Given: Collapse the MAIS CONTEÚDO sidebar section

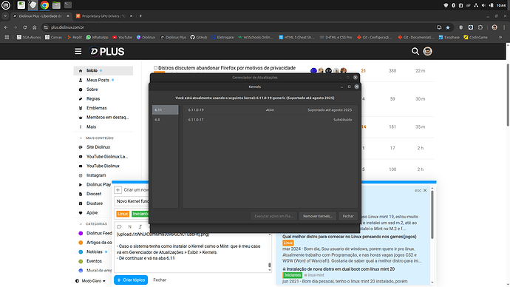Looking at the screenshot, I should point(97,138).
